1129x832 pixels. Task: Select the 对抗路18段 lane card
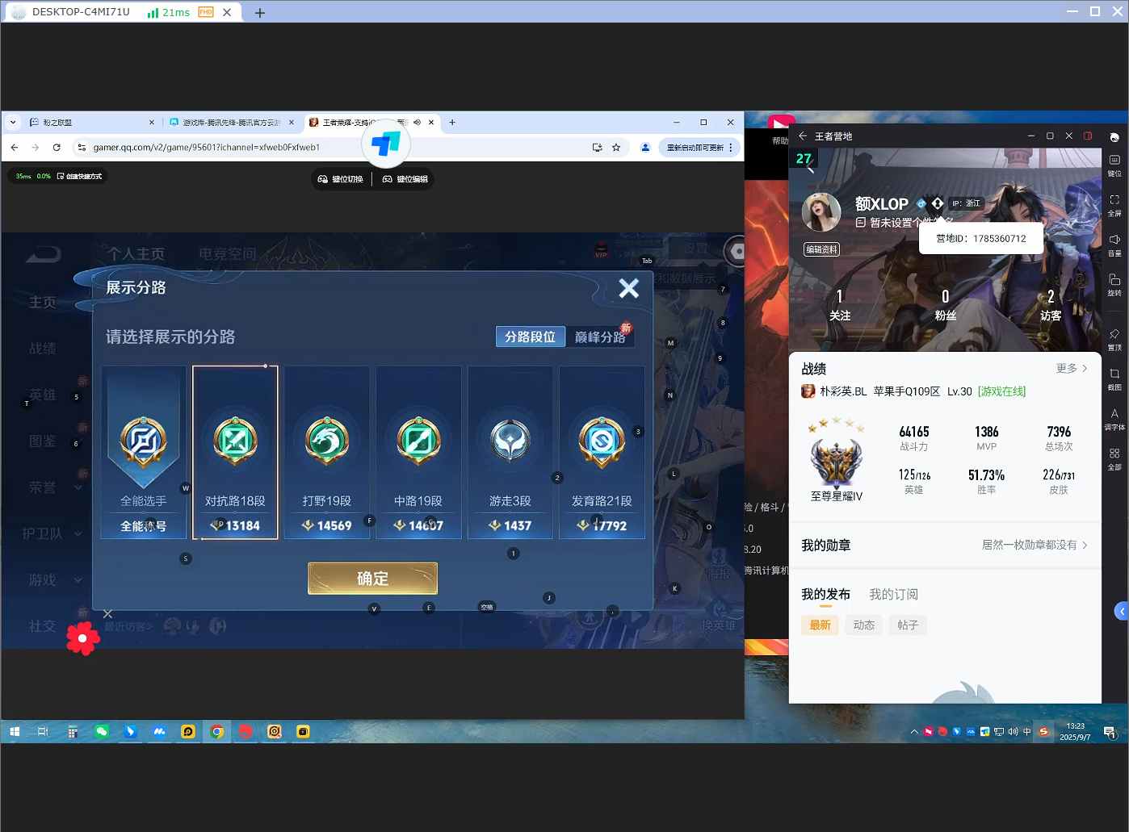tap(235, 453)
